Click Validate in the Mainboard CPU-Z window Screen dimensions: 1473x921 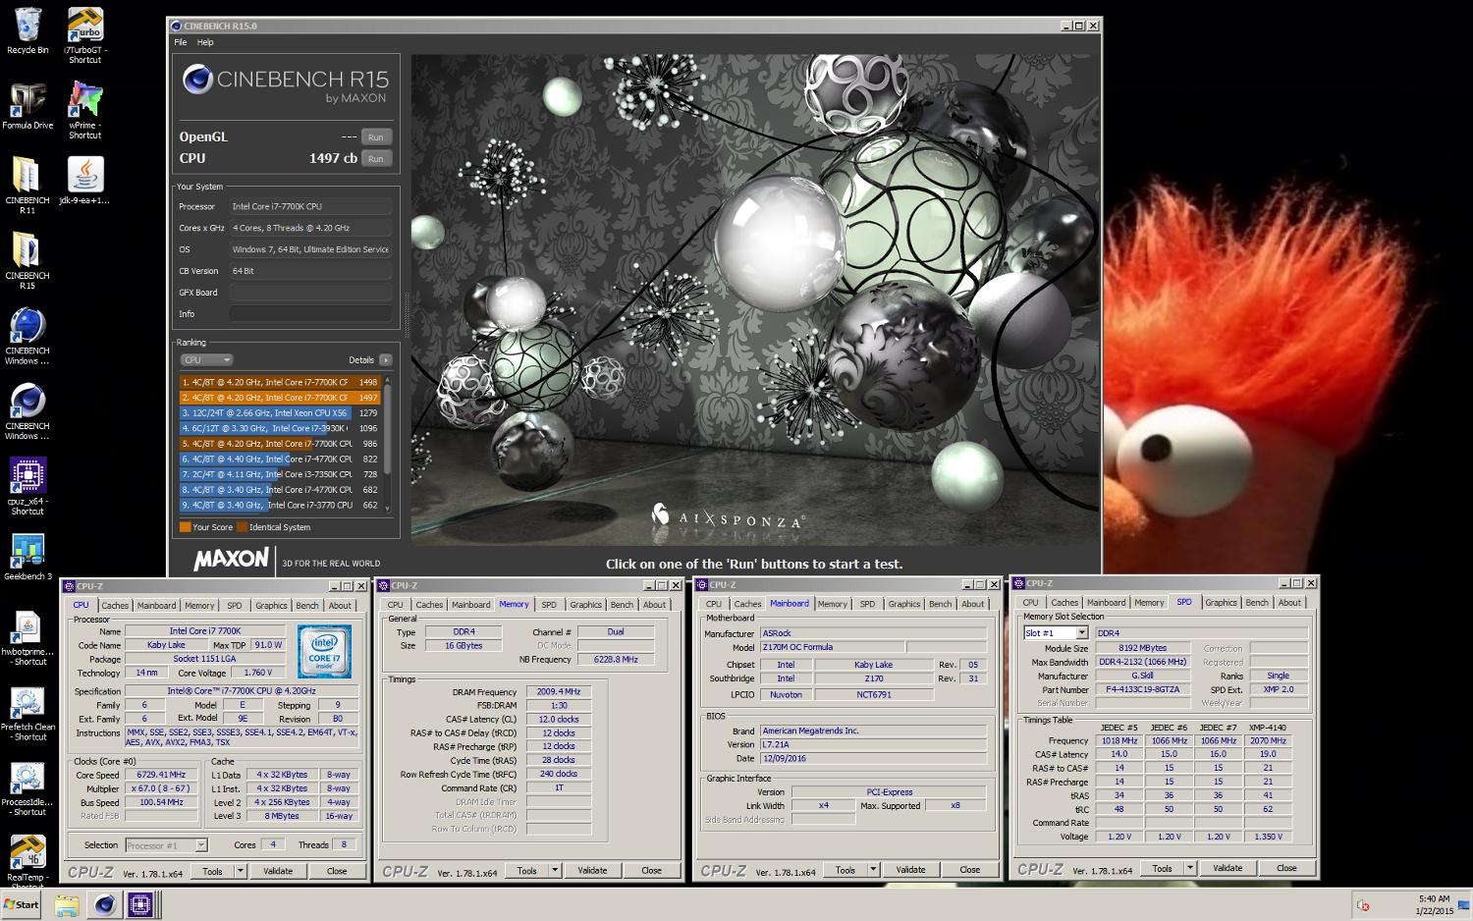(x=910, y=869)
